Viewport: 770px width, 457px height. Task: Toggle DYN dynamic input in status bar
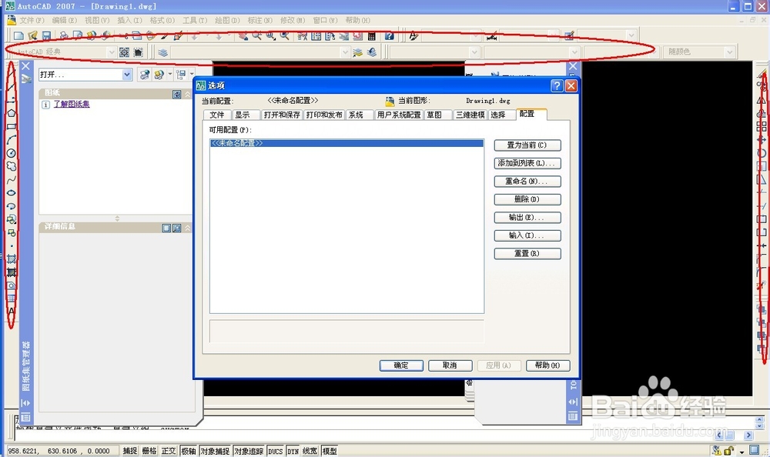click(293, 451)
